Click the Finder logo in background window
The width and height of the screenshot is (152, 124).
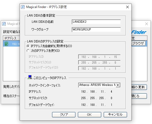point(139,32)
